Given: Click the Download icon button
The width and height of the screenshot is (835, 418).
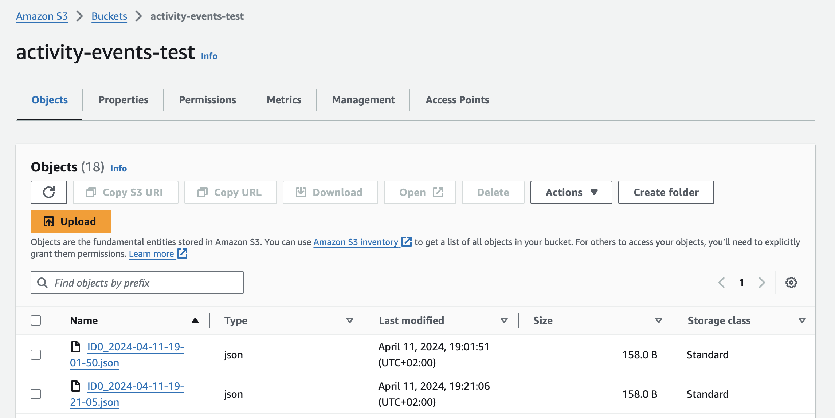Looking at the screenshot, I should click(x=301, y=192).
